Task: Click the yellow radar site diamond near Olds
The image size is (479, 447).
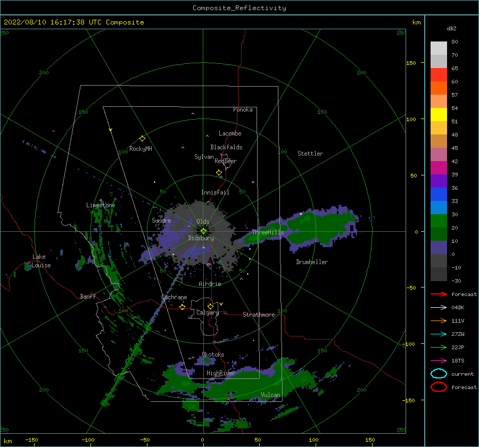Action: point(203,231)
